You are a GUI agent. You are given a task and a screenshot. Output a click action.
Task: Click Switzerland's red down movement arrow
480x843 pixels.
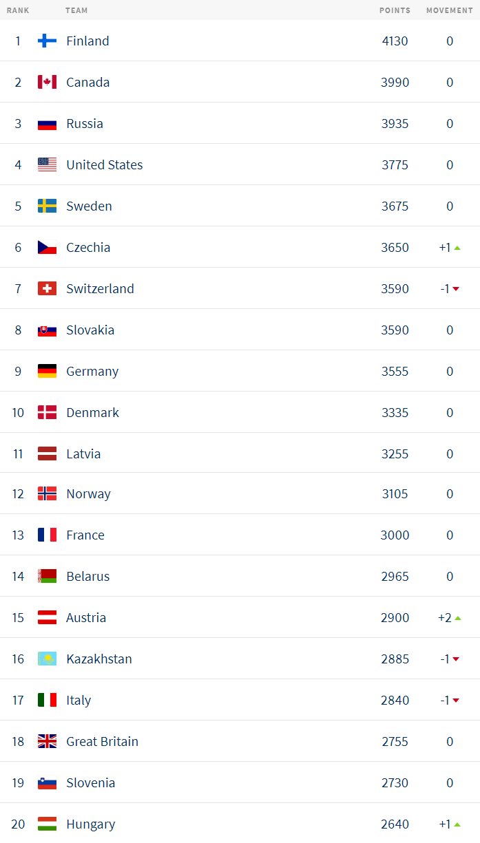coord(456,289)
